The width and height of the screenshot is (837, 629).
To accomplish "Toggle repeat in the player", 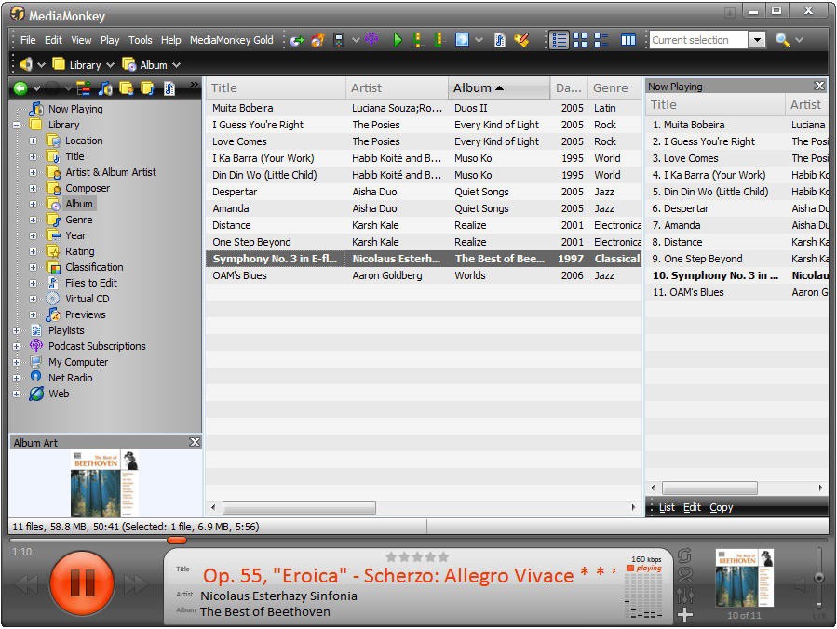I will [x=685, y=555].
